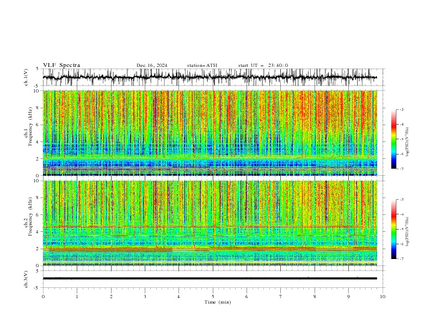The image size is (431, 333).
Task: Click the time axis tick label '8'
Action: [x=315, y=297]
